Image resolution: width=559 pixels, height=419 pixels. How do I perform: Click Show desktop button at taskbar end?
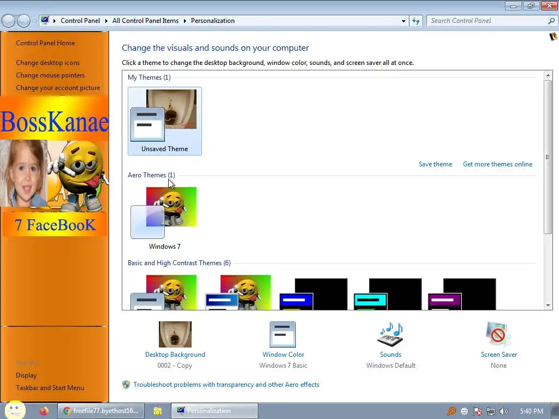point(555,411)
